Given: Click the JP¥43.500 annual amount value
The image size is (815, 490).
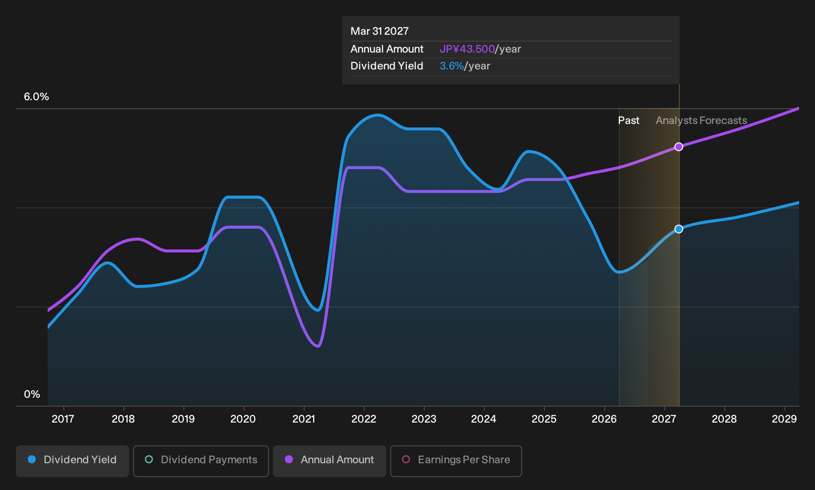Looking at the screenshot, I should click(467, 49).
